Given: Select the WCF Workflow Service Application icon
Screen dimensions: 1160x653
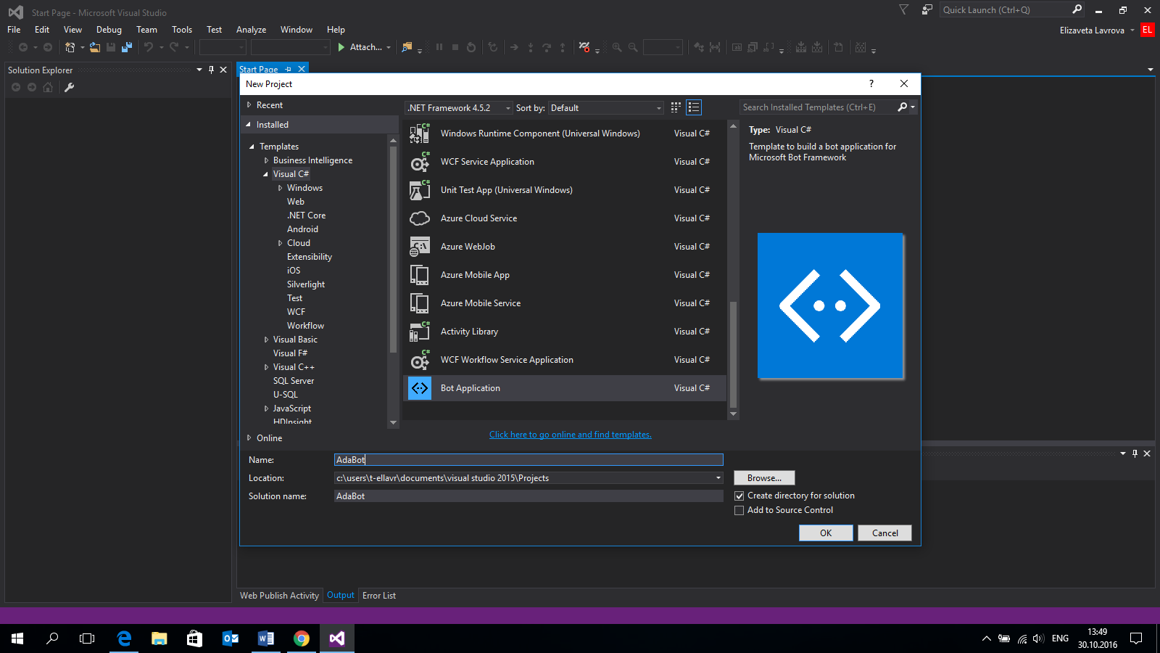Looking at the screenshot, I should (x=420, y=360).
